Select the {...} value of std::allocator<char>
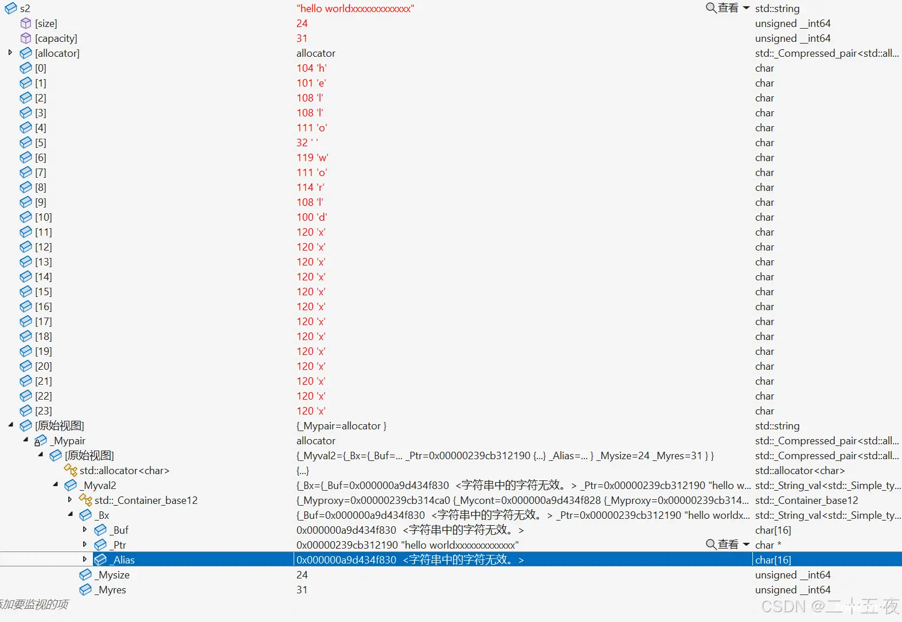Viewport: 902px width, 622px height. [303, 471]
